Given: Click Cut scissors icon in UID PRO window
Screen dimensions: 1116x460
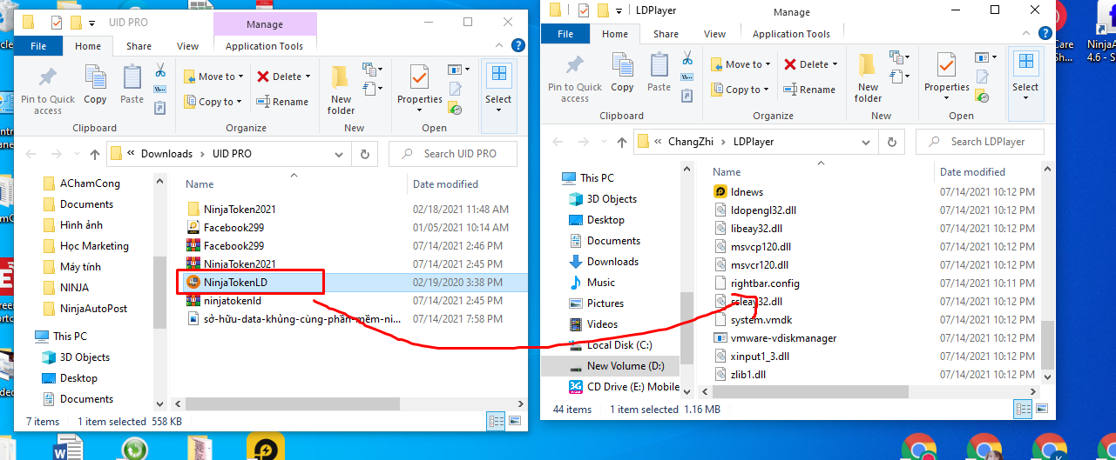Looking at the screenshot, I should point(160,70).
